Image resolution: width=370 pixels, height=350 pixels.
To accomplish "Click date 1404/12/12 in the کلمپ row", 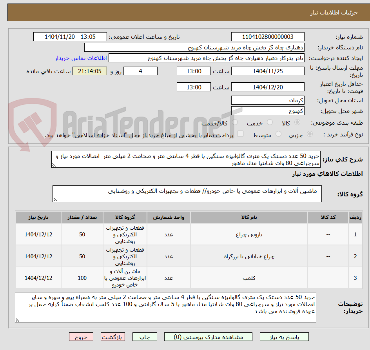I will pyautogui.click(x=38, y=278).
